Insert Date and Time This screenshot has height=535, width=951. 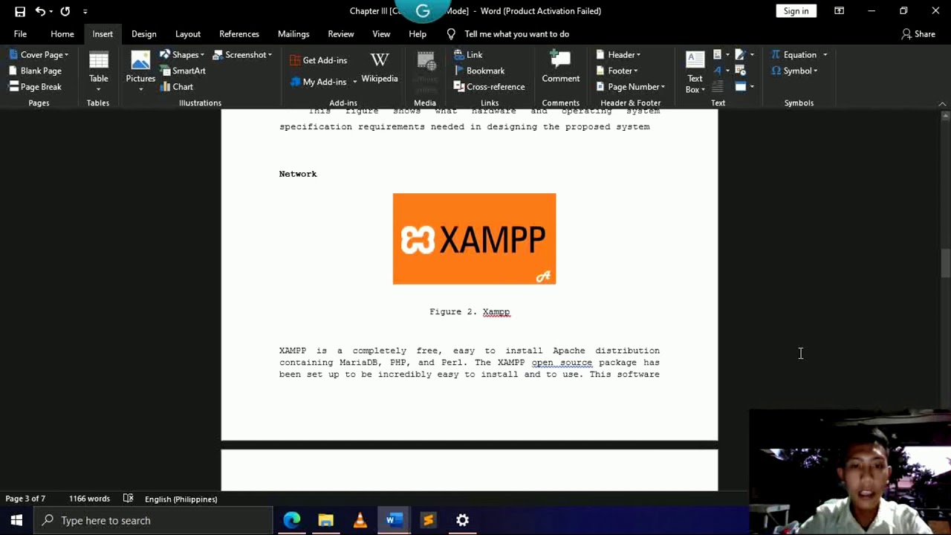point(740,71)
